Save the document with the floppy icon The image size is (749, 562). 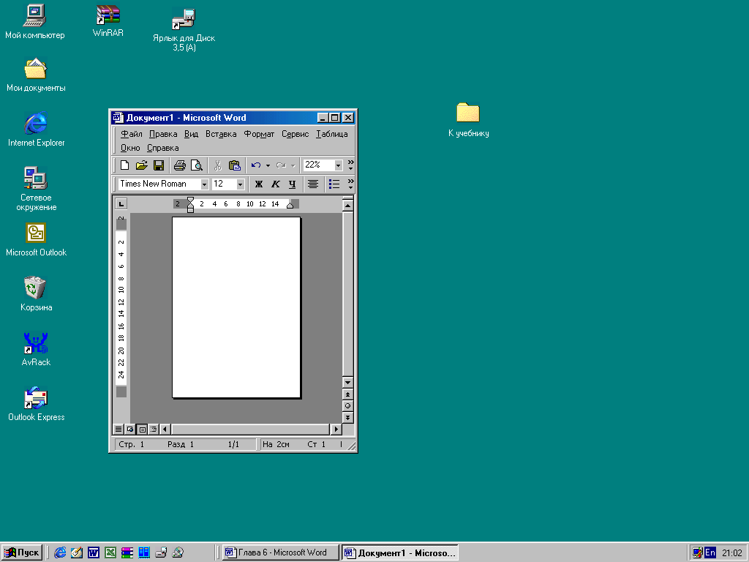[x=159, y=165]
